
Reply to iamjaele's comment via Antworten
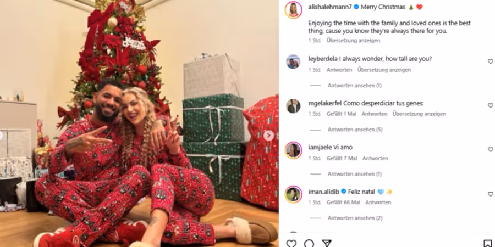coord(375,158)
